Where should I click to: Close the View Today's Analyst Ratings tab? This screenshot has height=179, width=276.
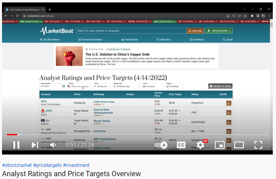pos(43,10)
